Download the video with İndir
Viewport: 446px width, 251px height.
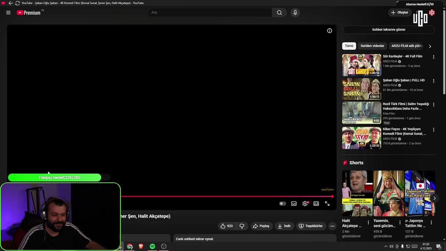284,226
